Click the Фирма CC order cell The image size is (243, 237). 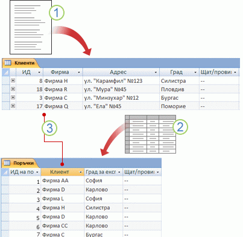pyautogui.click(x=63, y=226)
